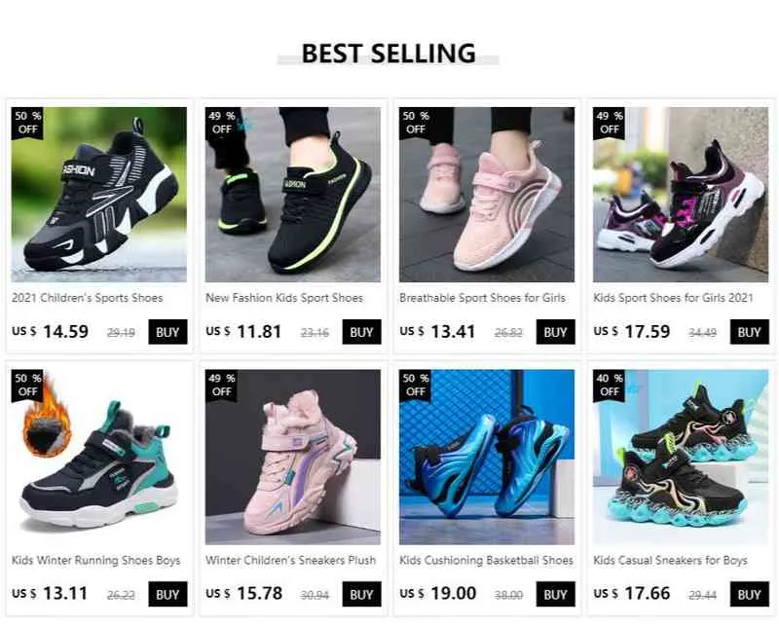Click BUY for 2021 Children's Sports Shoes
Image resolution: width=779 pixels, height=626 pixels.
[x=167, y=332]
